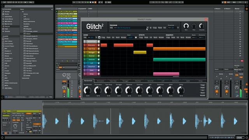The width and height of the screenshot is (249, 140).
Task: Launch the first clip in Audio track
Action: point(56,11)
